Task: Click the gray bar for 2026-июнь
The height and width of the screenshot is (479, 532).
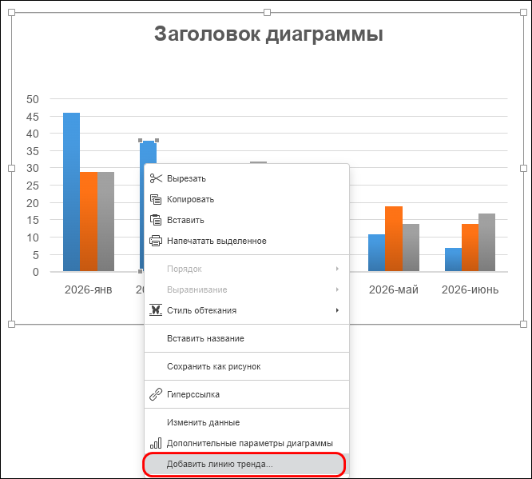Action: (486, 242)
